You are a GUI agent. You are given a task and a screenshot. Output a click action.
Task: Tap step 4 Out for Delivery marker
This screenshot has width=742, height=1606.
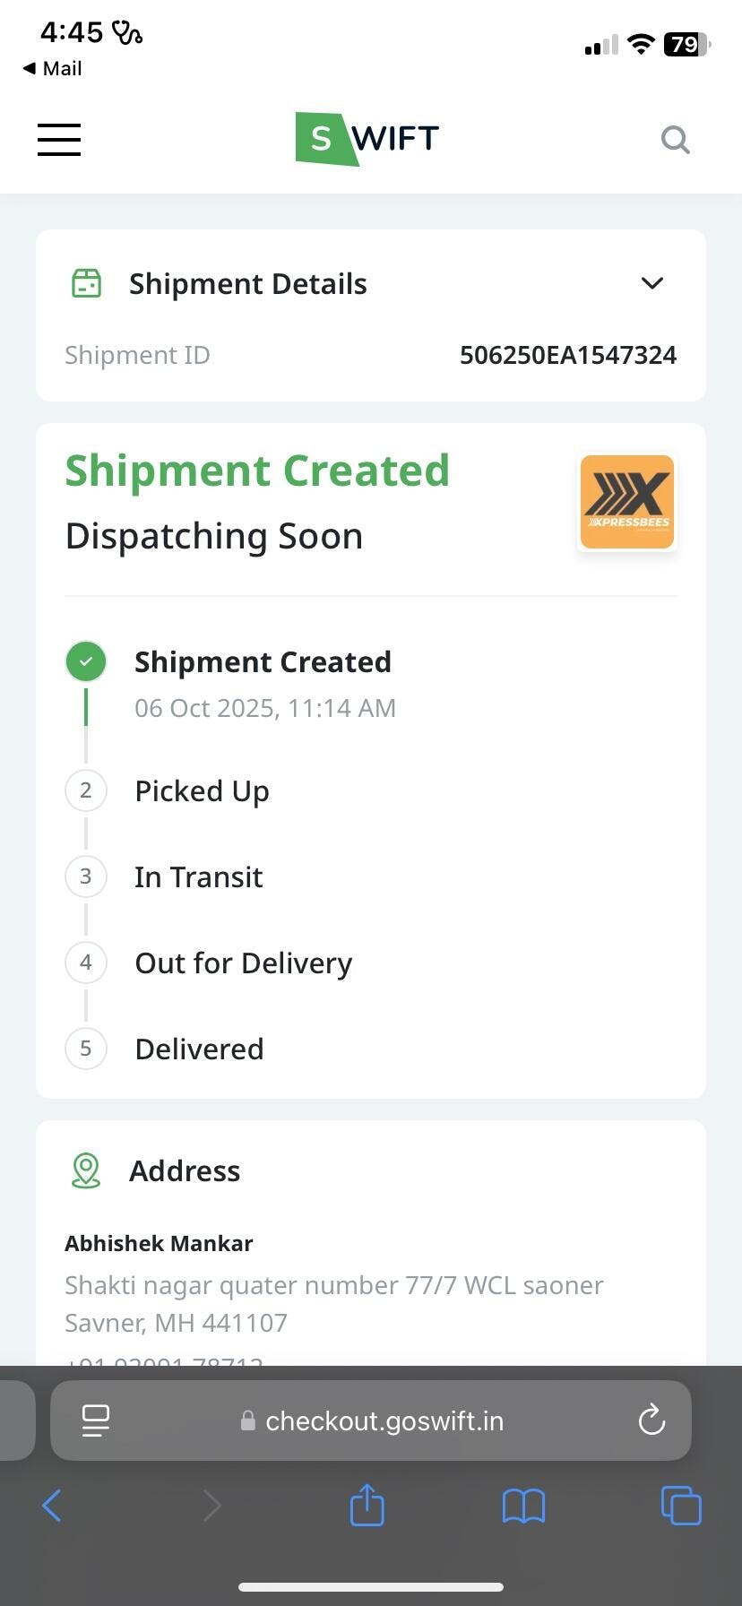[x=86, y=963]
